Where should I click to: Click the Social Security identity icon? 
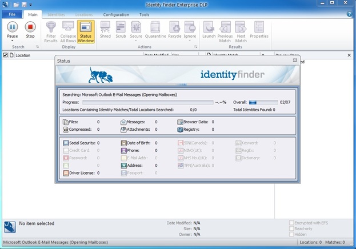click(66, 143)
